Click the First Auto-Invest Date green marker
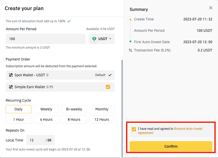The image size is (218, 158). pos(130,41)
